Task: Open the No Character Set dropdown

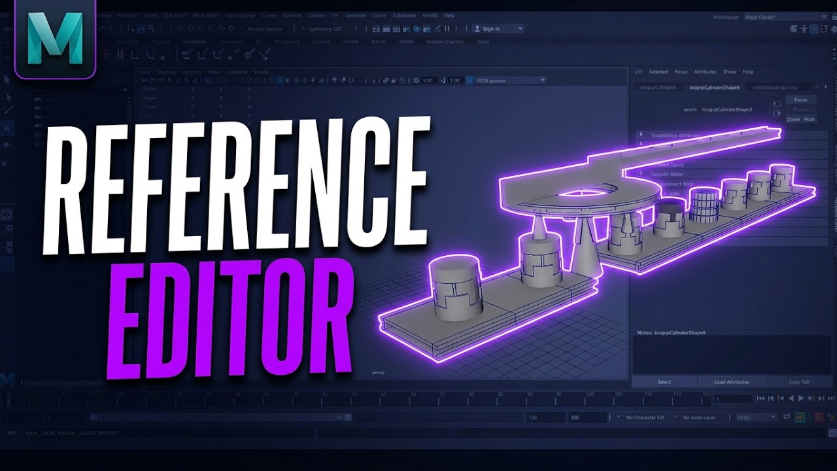Action: click(x=646, y=417)
